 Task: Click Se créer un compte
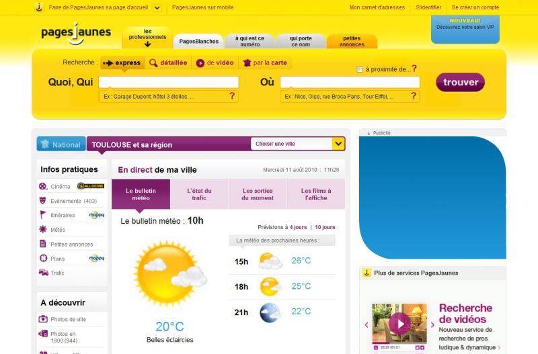pos(475,7)
